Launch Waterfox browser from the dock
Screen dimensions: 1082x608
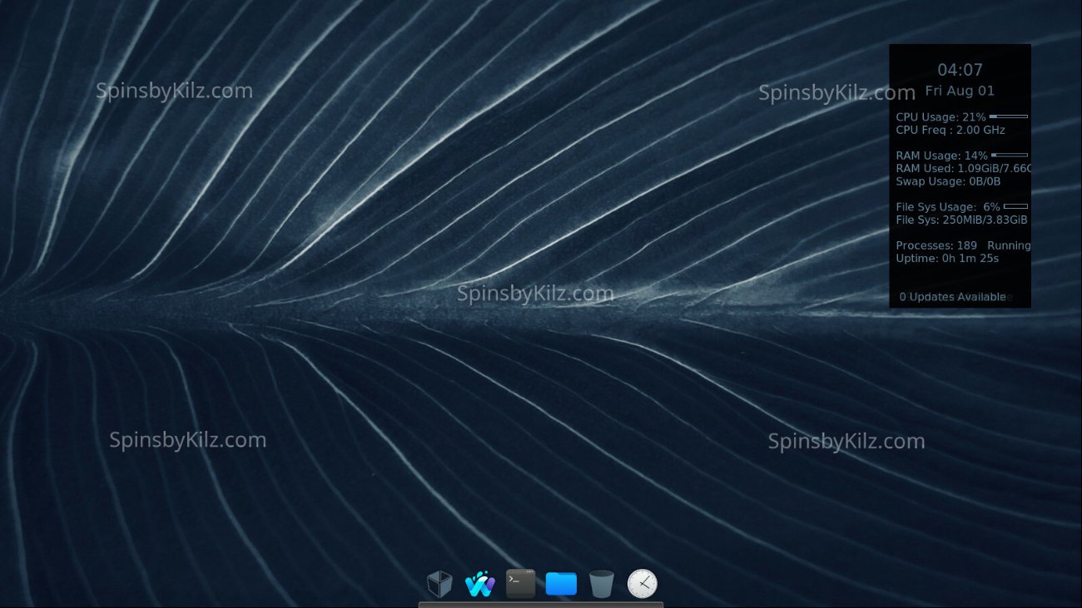[x=480, y=584]
